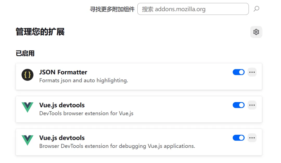Click the magnifier search icon
The width and height of the screenshot is (281, 163).
click(x=256, y=9)
